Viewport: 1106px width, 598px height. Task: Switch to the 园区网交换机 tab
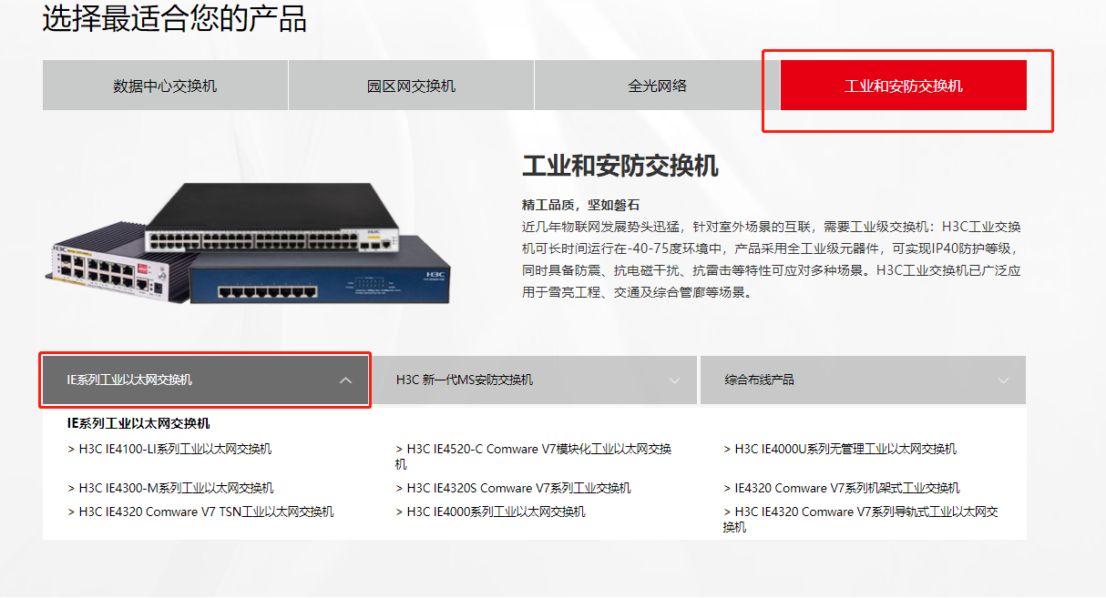pos(411,86)
